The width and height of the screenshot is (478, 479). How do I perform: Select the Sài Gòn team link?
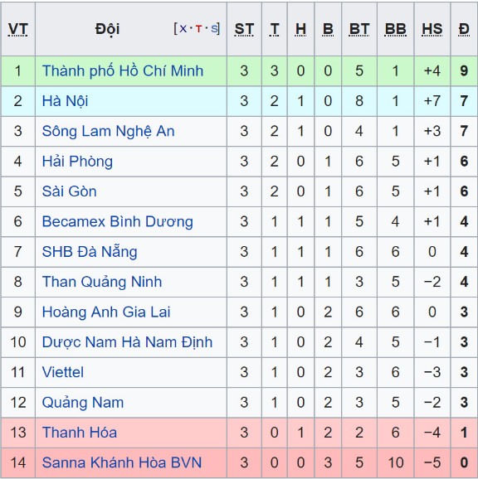click(70, 191)
